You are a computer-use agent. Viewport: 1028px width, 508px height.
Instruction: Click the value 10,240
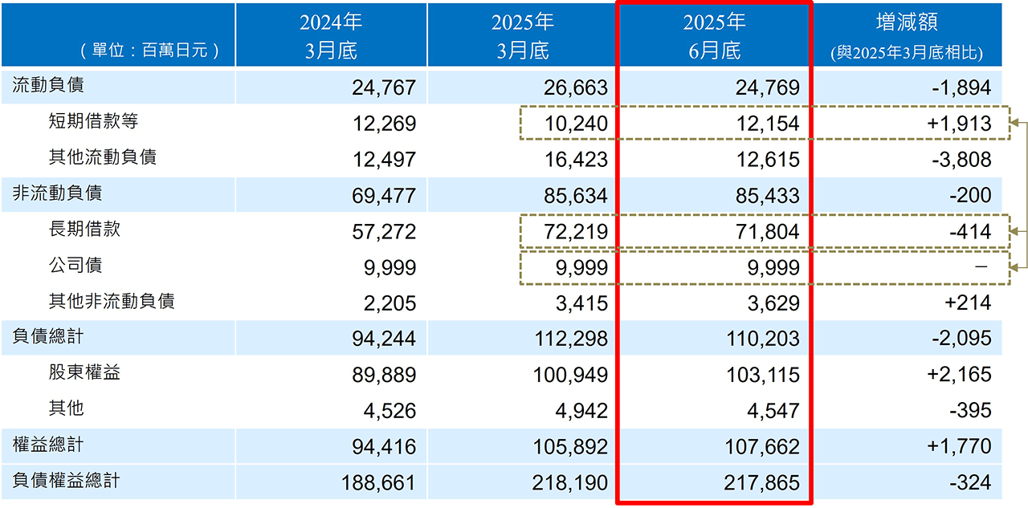(576, 124)
